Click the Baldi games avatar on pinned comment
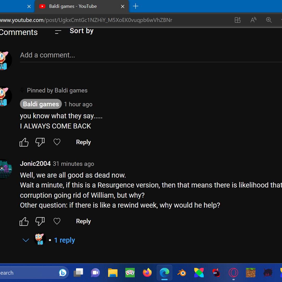 tap(5, 96)
